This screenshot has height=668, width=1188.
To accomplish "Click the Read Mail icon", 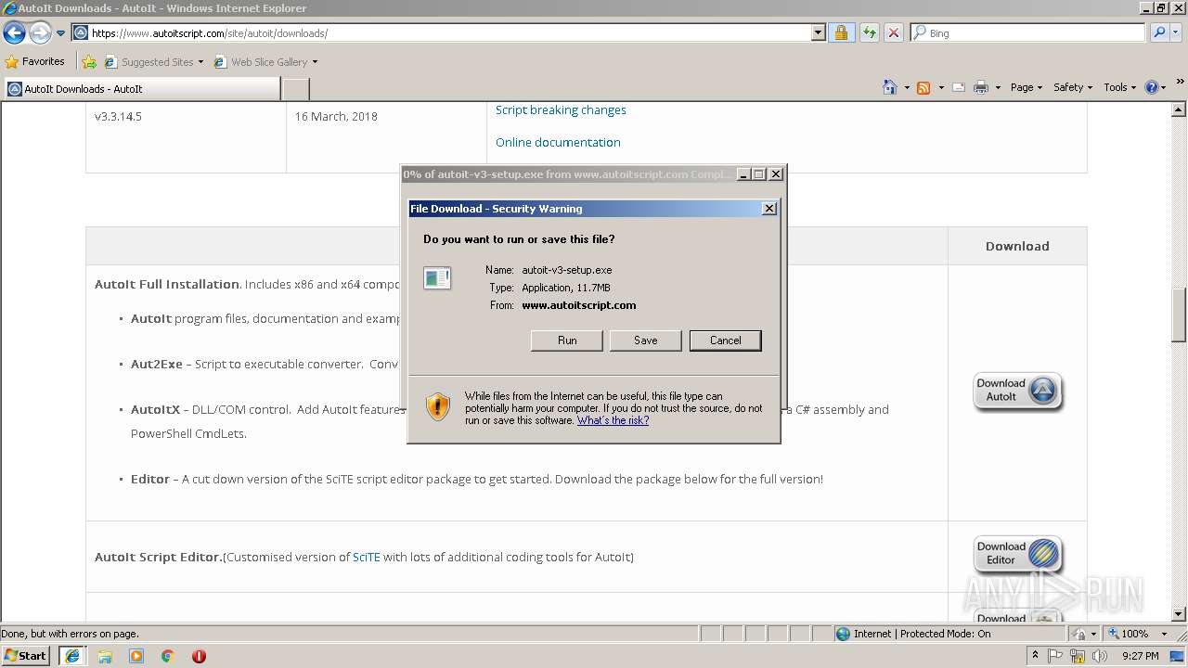I will (958, 87).
